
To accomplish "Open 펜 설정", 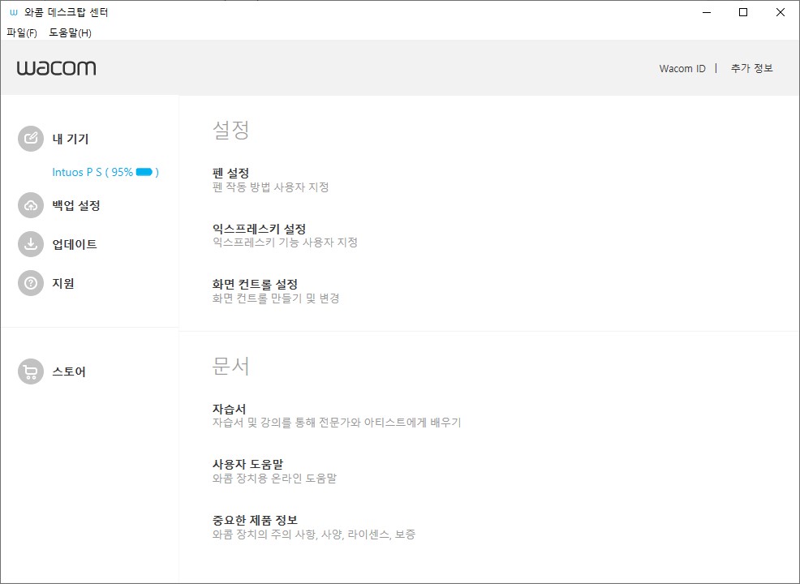I will (230, 174).
